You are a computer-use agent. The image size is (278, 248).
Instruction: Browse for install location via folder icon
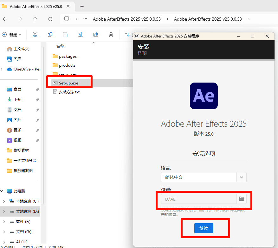coord(242,199)
